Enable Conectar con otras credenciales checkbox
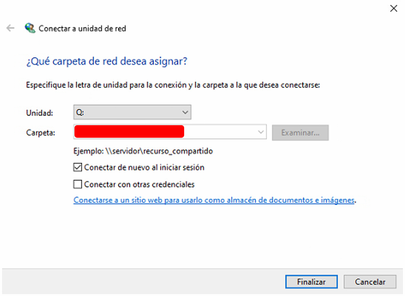This screenshot has height=296, width=405. [77, 184]
